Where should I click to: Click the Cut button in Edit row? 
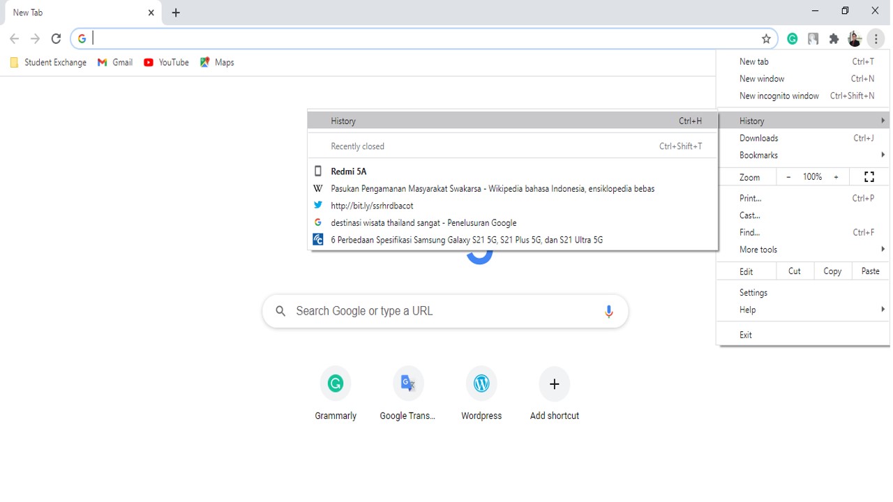tap(795, 271)
